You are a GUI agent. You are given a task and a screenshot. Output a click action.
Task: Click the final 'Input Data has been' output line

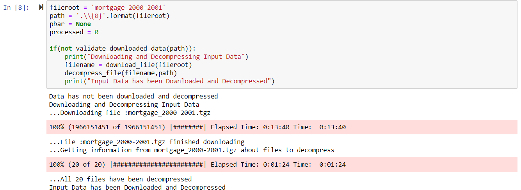pos(137,187)
